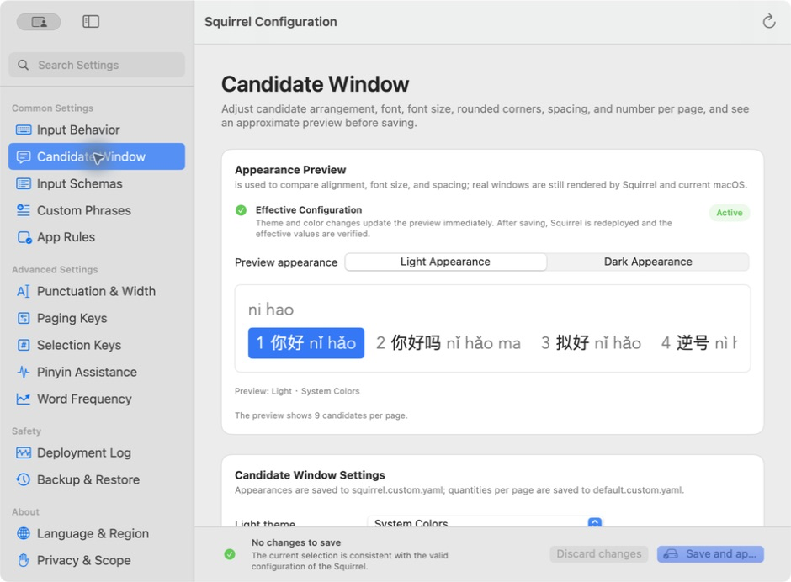Click the Language & Region globe icon

pyautogui.click(x=24, y=533)
